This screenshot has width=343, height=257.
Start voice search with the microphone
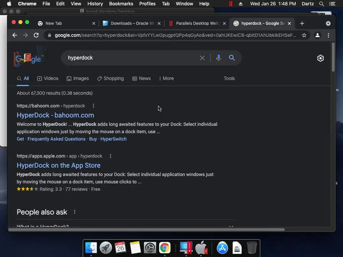[x=218, y=58]
